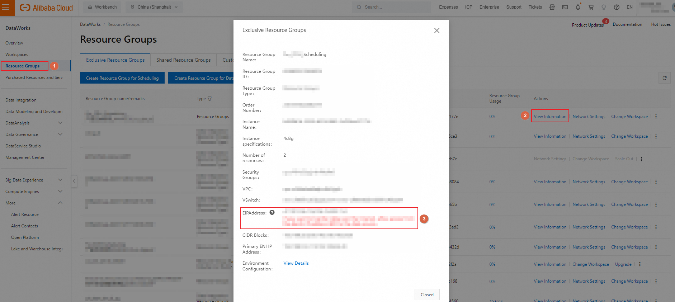Open more actions menu in the 65b row
The image size is (675, 302).
(656, 204)
